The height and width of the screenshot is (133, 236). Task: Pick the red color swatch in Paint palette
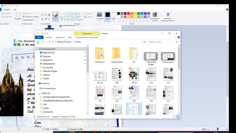point(129,14)
